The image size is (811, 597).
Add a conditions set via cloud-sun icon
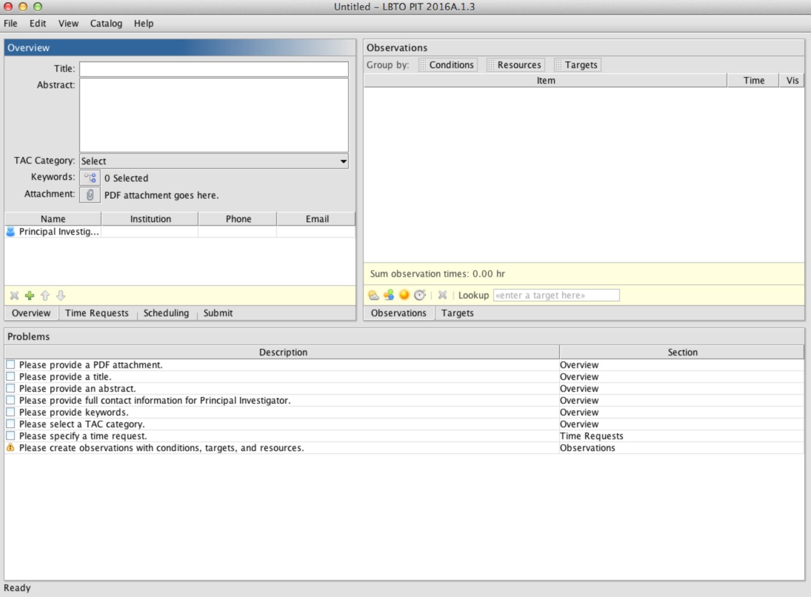(x=373, y=295)
